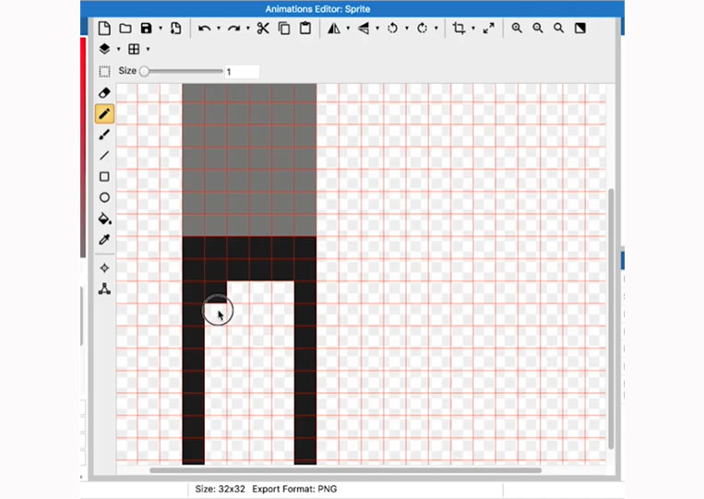Click the horizontal canvas scrollbar

[x=345, y=470]
